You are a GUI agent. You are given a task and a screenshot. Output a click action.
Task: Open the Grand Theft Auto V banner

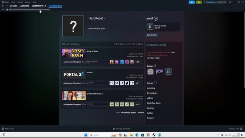pos(74,95)
